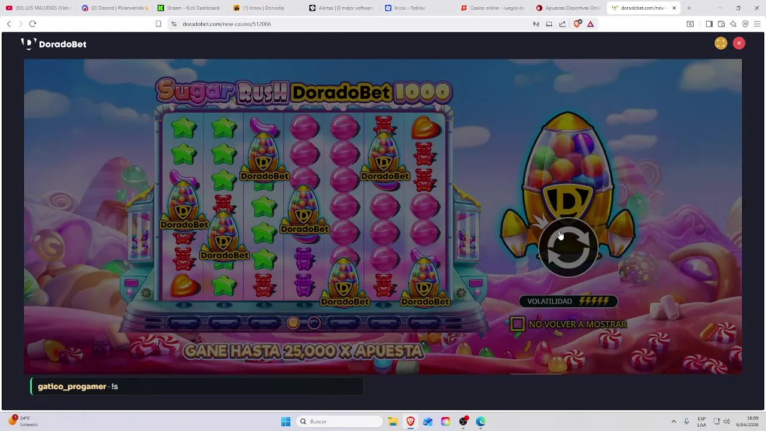Close the game with the red X
Image resolution: width=766 pixels, height=431 pixels.
click(x=739, y=43)
